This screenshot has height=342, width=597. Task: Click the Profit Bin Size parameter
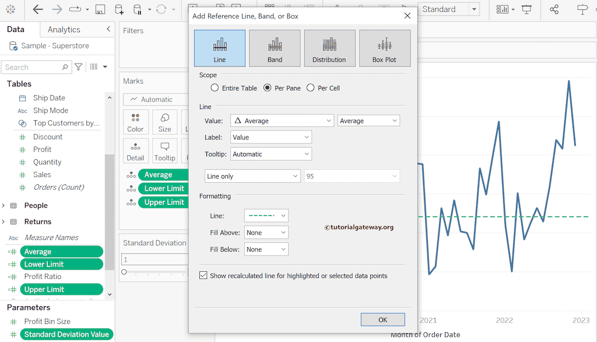tap(47, 322)
